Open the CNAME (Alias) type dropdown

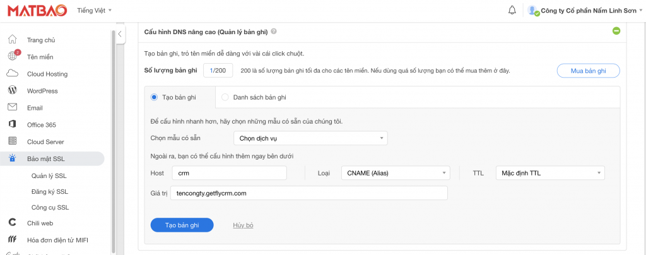click(x=396, y=173)
